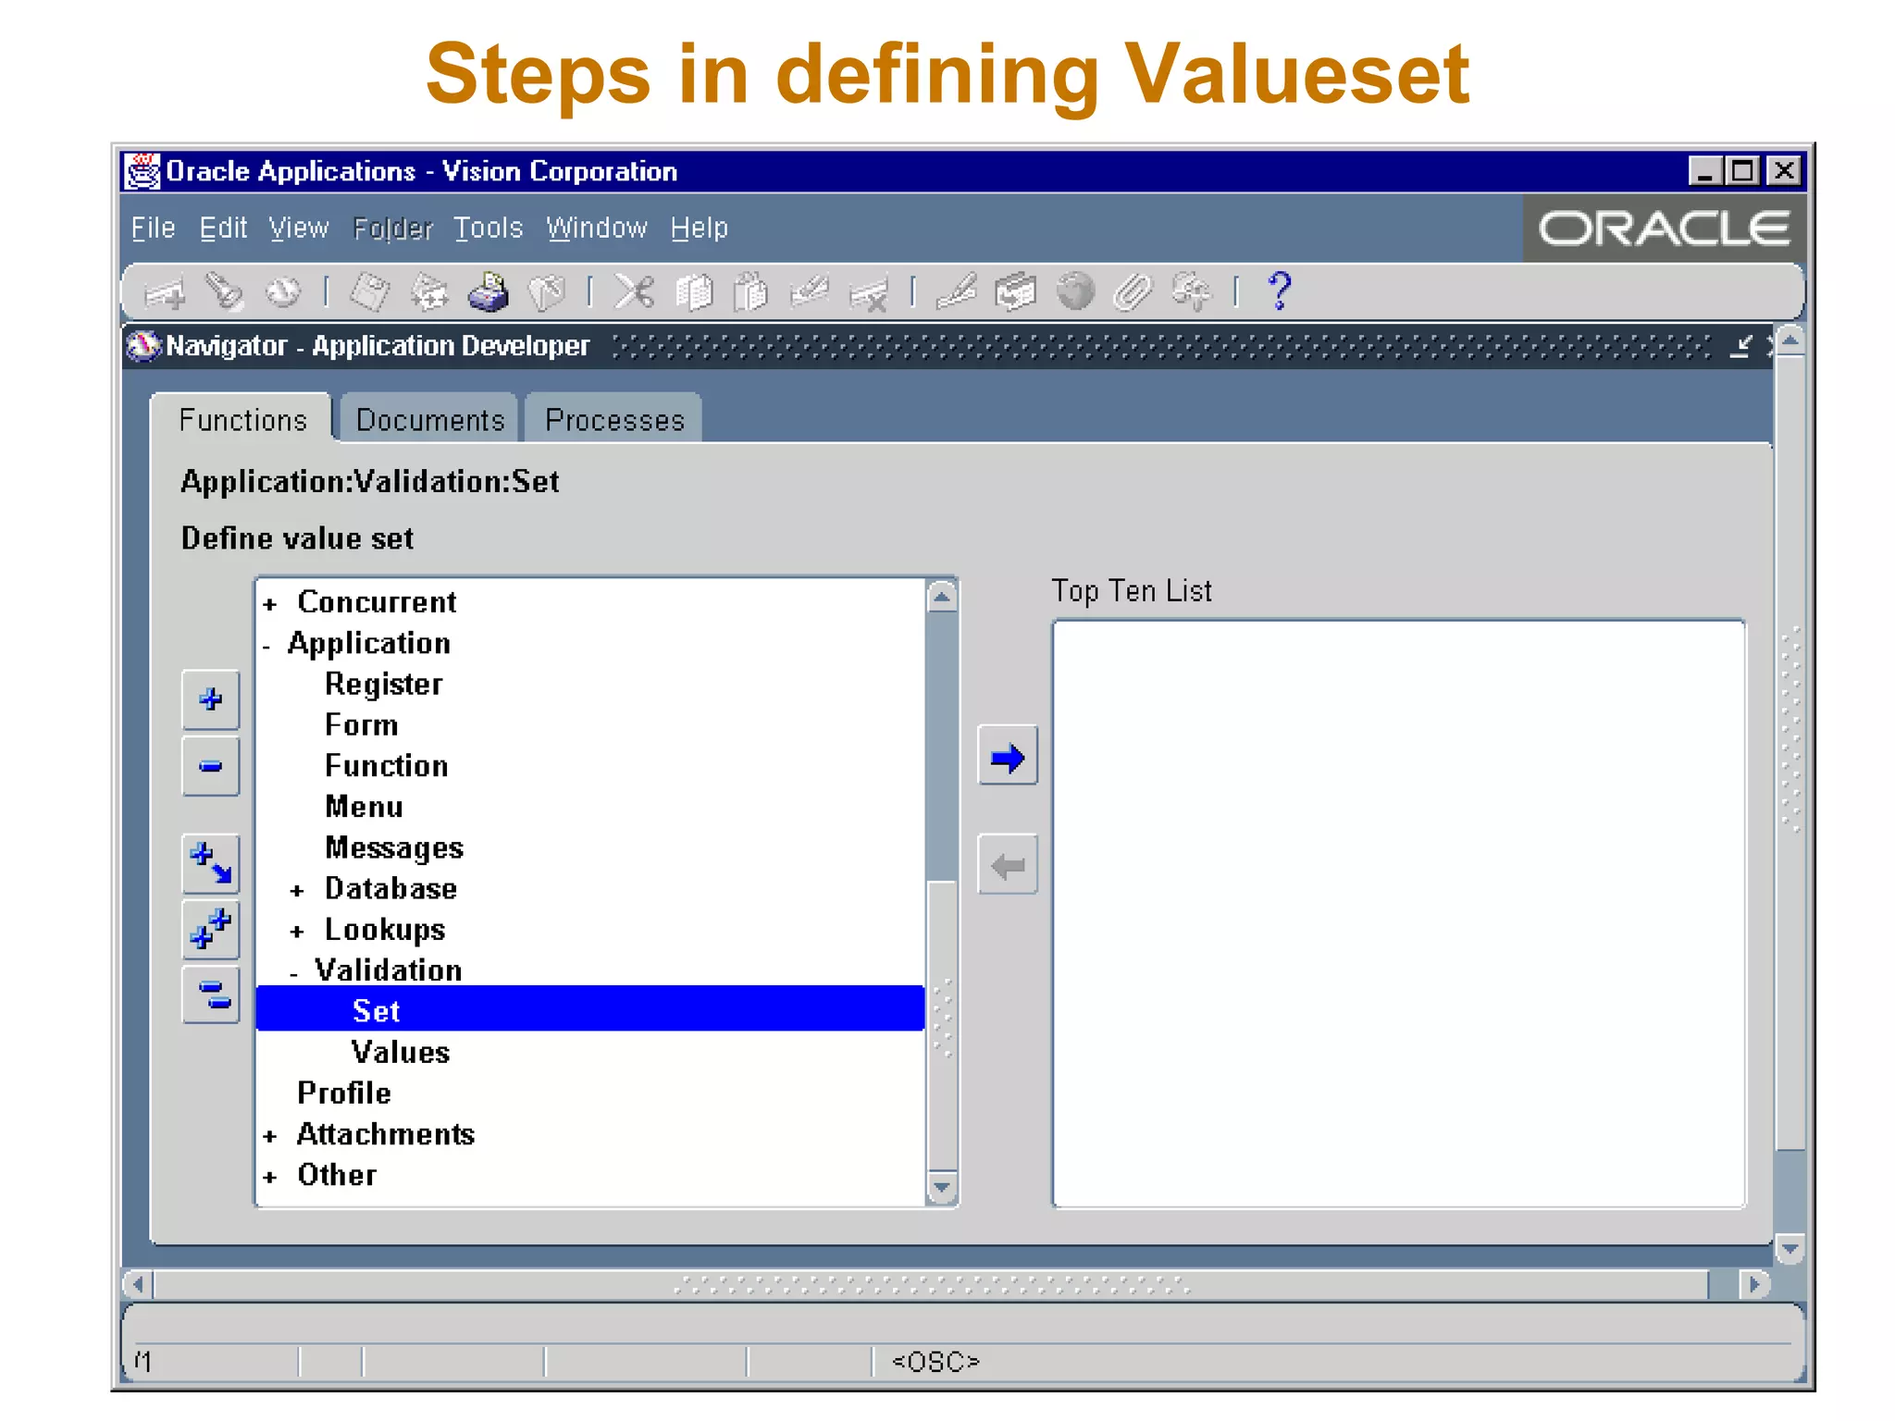Click inside the Top Ten List box
This screenshot has height=1421, width=1895.
[x=1399, y=914]
